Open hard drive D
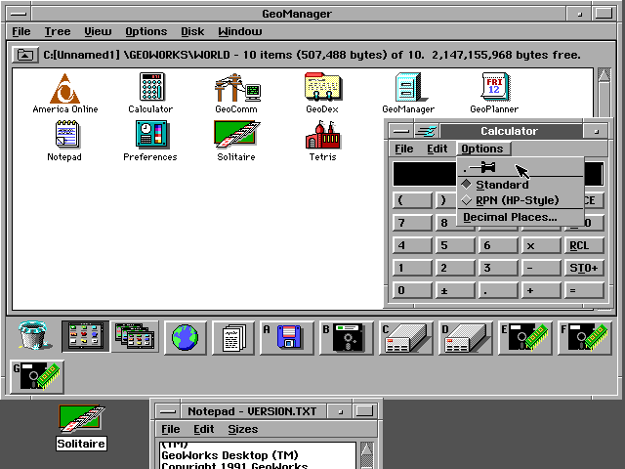The image size is (625, 469). [465, 338]
